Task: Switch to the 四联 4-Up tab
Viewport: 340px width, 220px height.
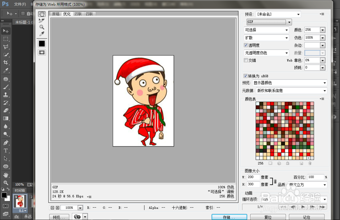Action: coord(89,14)
